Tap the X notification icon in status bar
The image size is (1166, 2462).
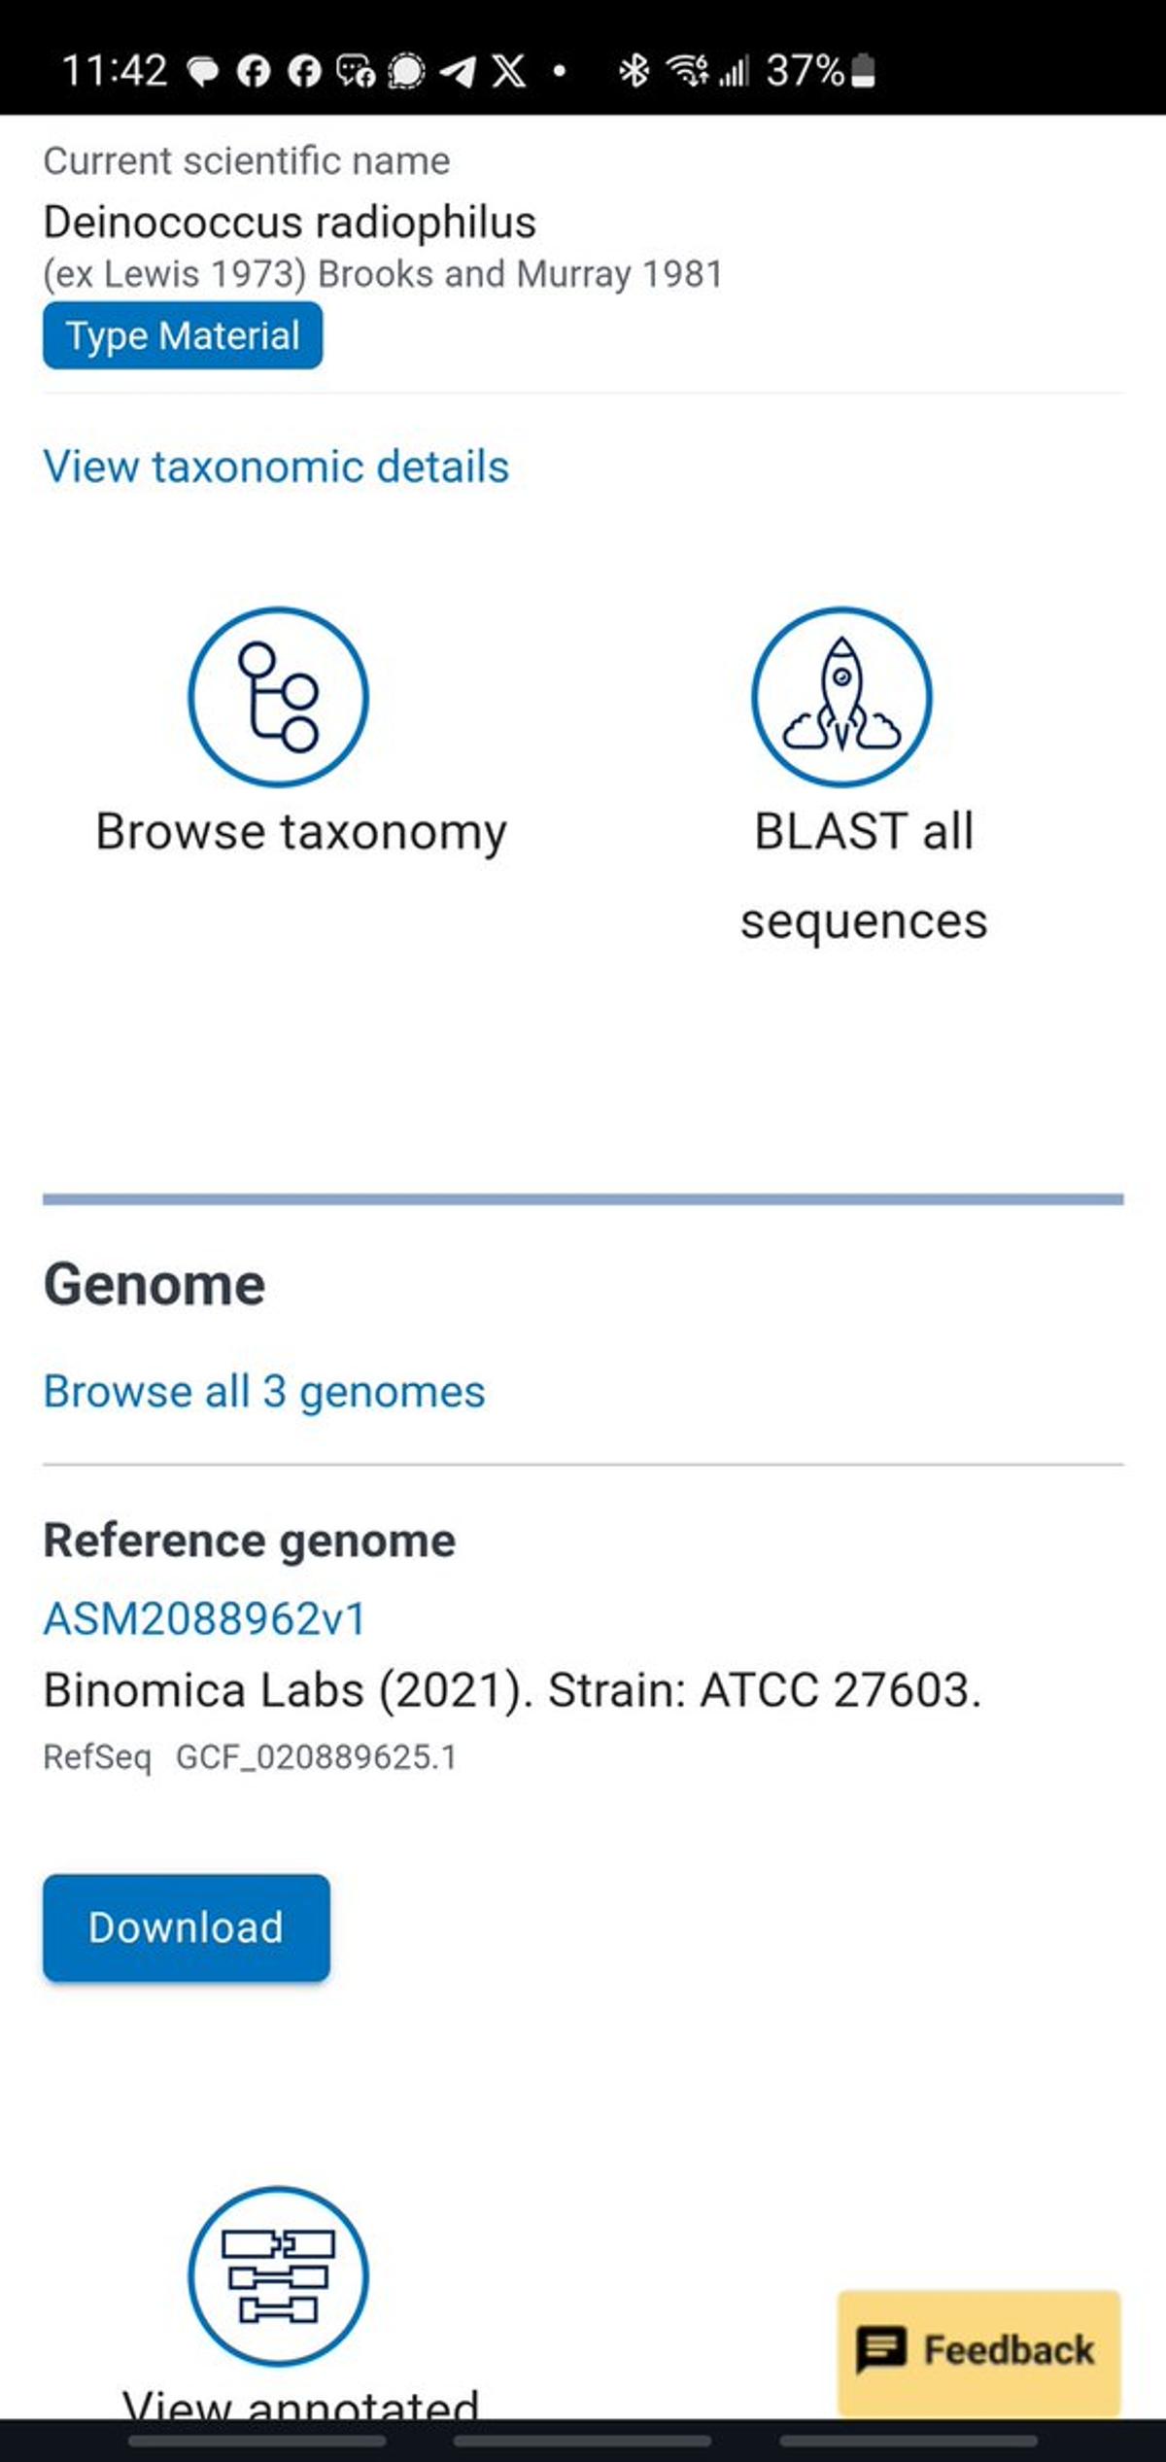(509, 71)
